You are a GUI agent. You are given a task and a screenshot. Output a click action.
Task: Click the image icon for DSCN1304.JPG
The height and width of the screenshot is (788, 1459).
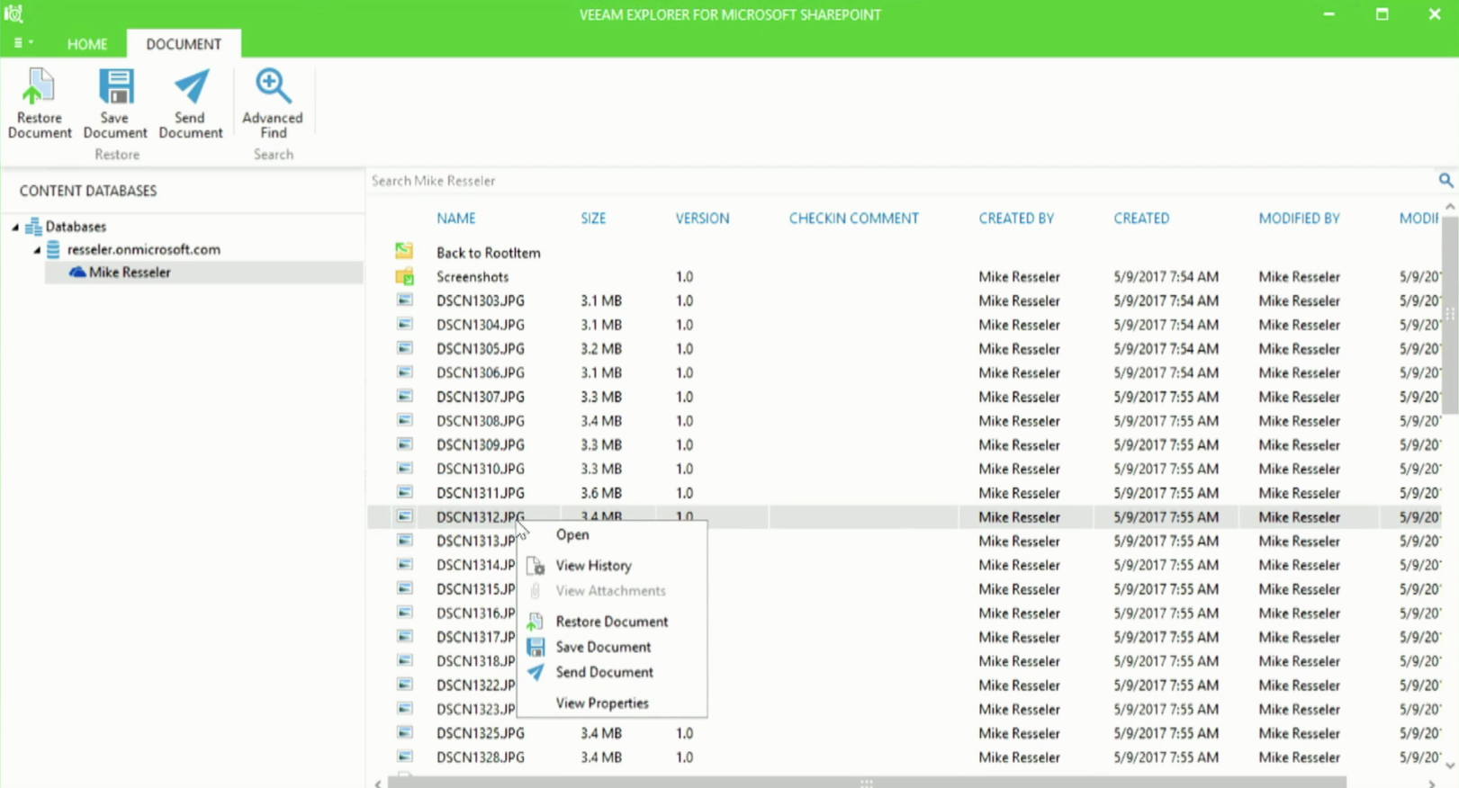tap(405, 324)
